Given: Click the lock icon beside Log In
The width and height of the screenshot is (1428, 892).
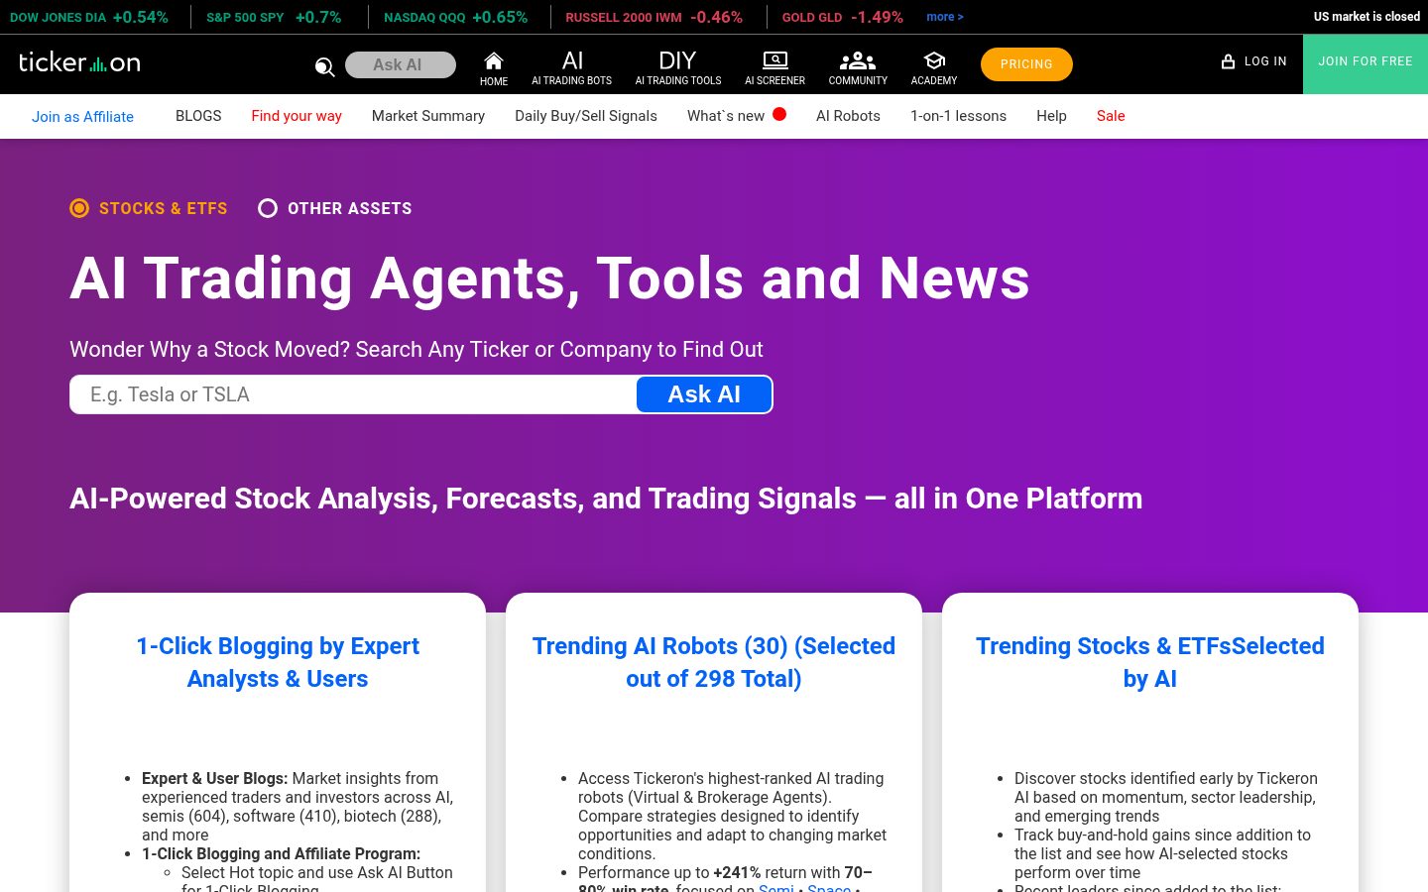Looking at the screenshot, I should [x=1228, y=61].
